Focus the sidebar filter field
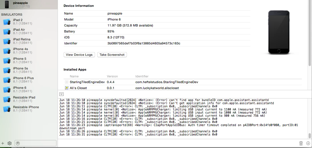The height and width of the screenshot is (148, 312). point(35,143)
